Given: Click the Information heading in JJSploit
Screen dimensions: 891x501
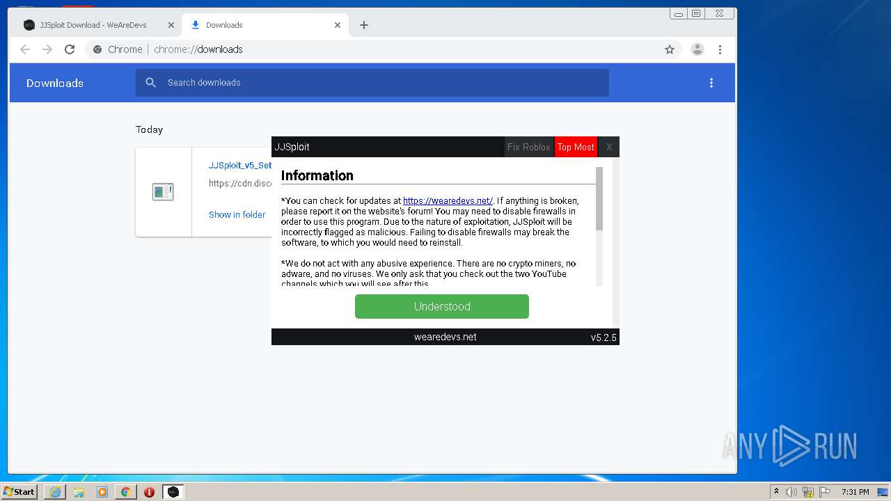Looking at the screenshot, I should coord(317,175).
